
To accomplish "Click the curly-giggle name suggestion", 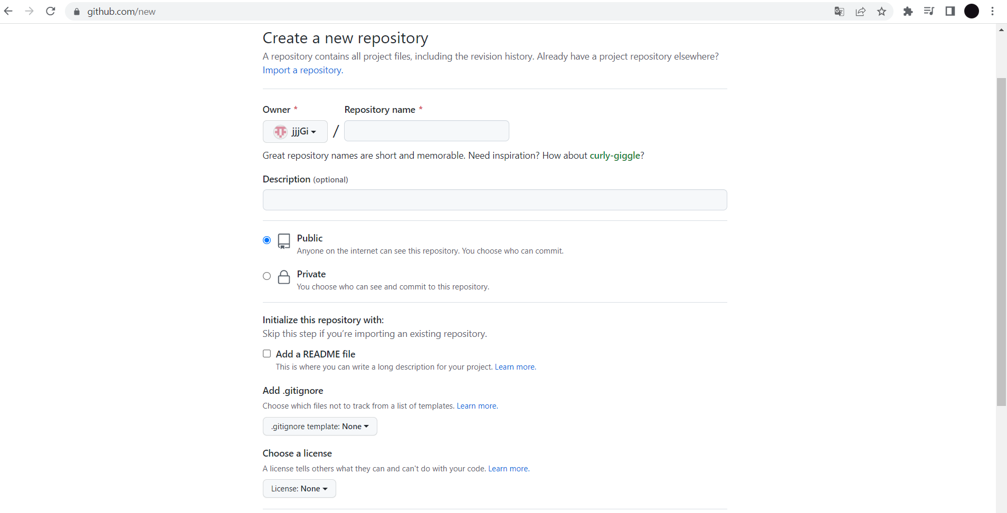I will click(616, 155).
